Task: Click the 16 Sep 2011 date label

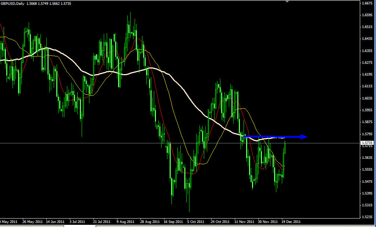Action: click(173, 222)
